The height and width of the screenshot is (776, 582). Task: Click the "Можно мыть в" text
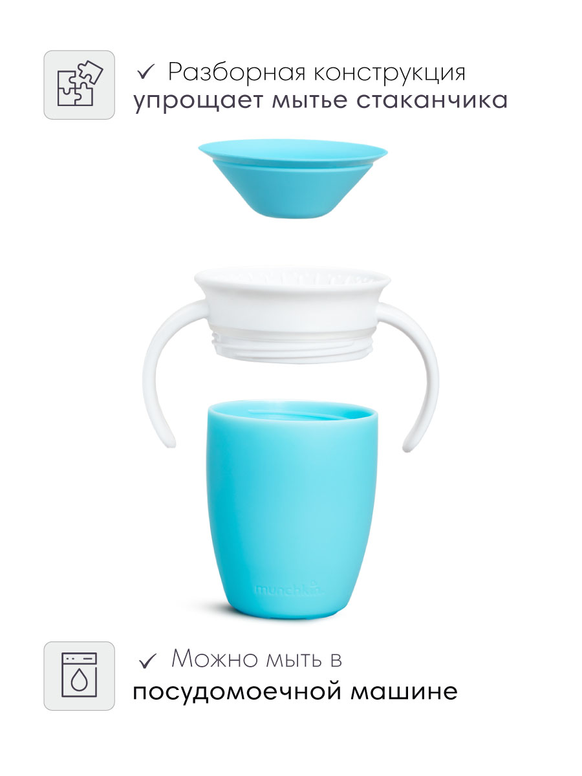[257, 660]
